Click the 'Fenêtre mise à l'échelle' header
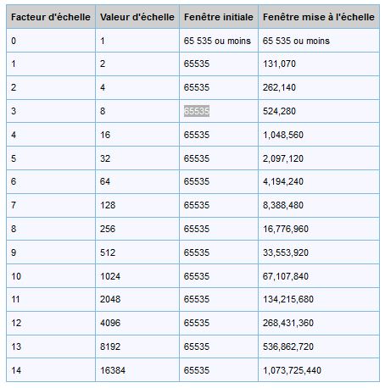 click(x=319, y=17)
